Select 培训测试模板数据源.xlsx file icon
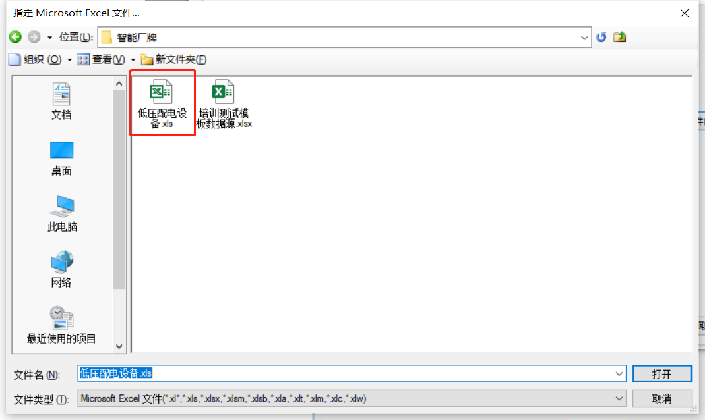The width and height of the screenshot is (705, 420). pos(224,92)
